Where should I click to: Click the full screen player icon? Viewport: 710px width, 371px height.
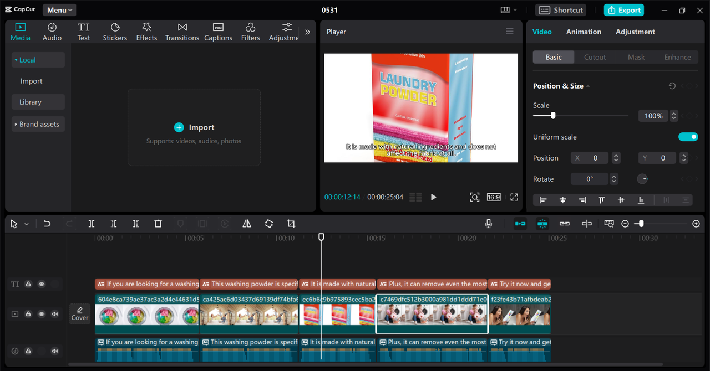[514, 197]
